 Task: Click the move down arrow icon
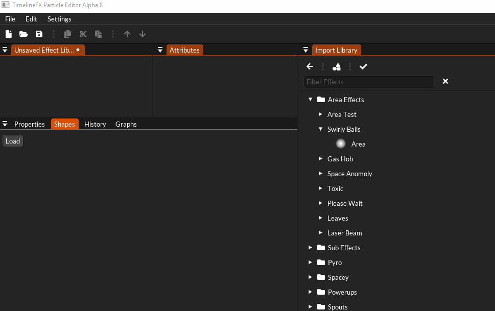coord(143,34)
